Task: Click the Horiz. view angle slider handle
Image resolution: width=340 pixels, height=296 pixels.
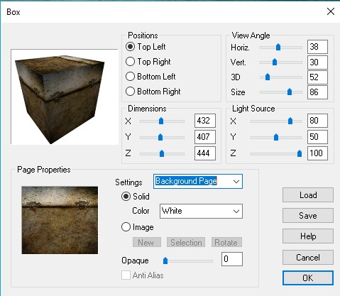Action: point(278,47)
